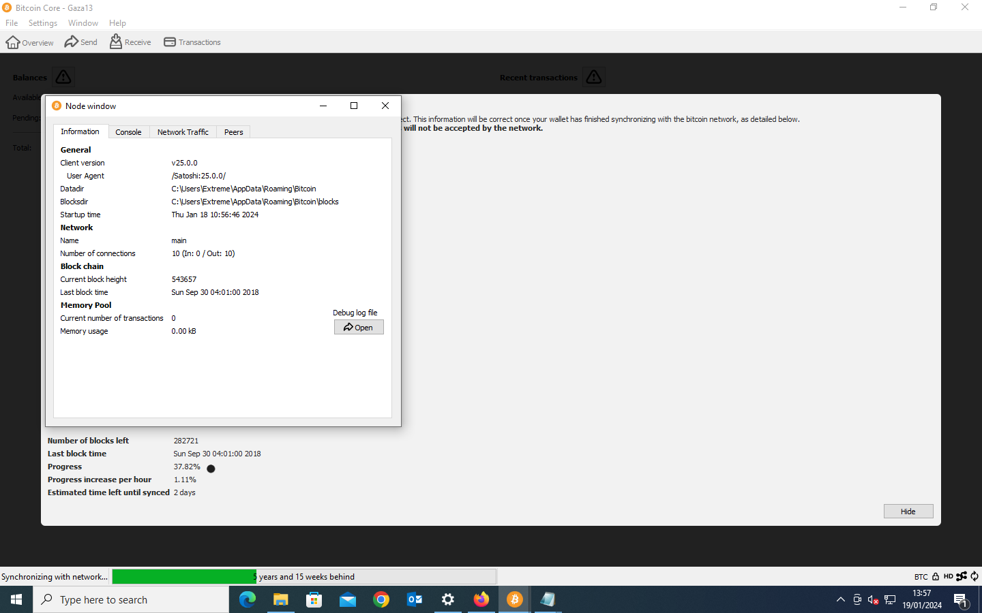Click the Blocksdir path ending in blocks
Screen dimensions: 982x613
click(255, 202)
